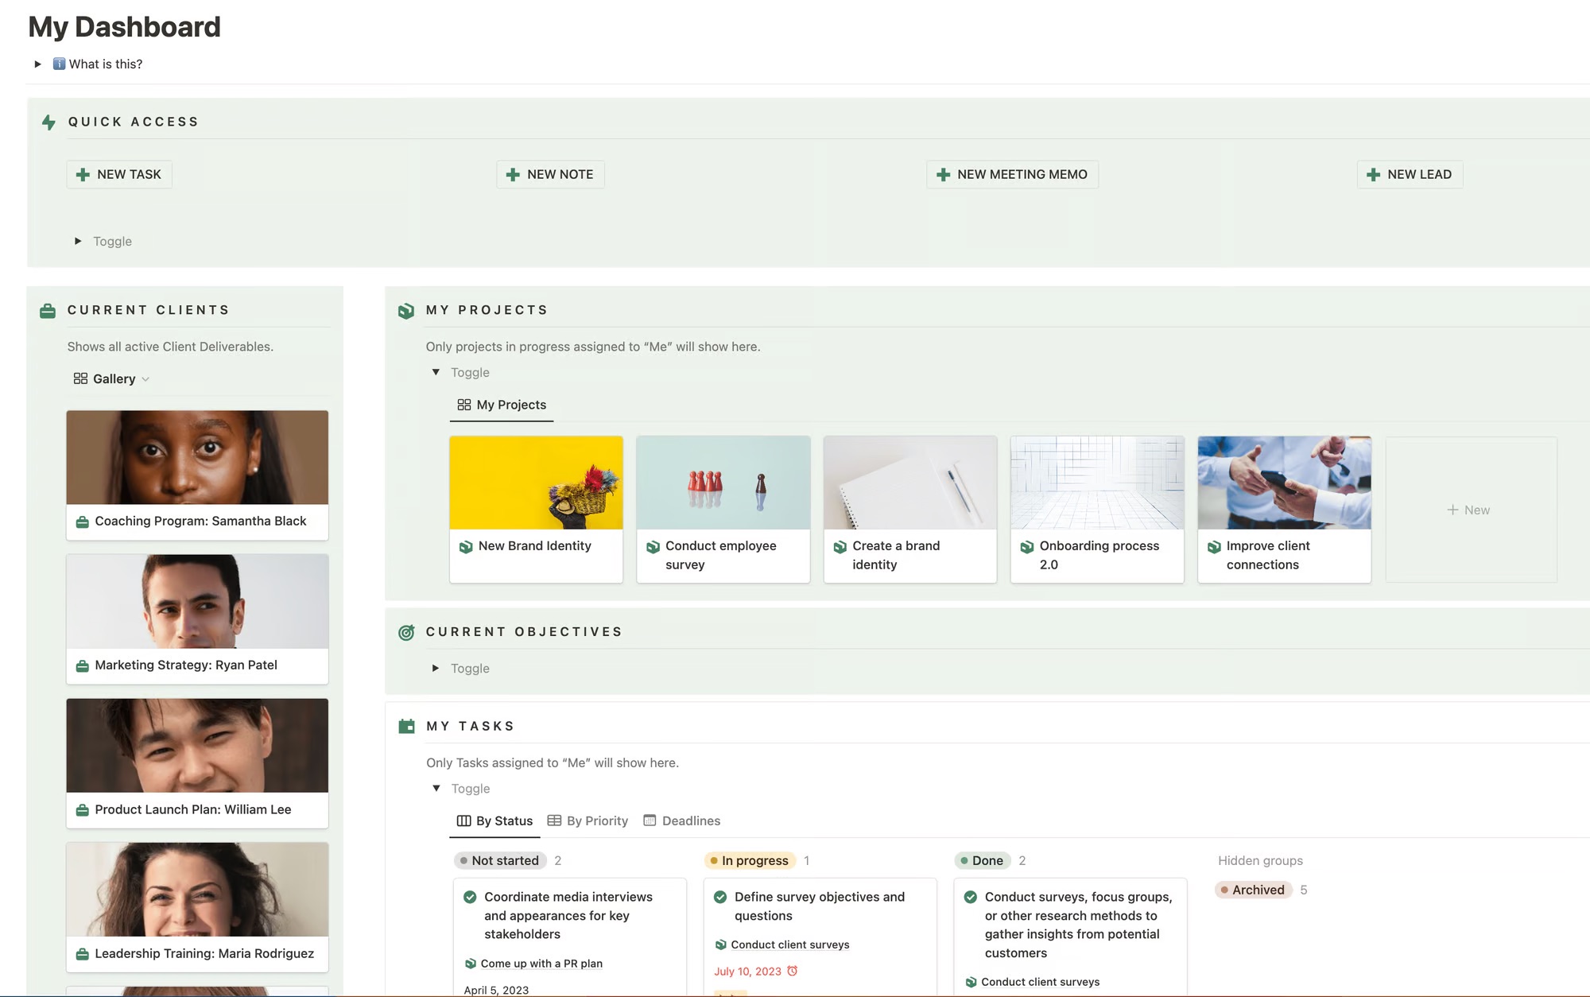This screenshot has height=997, width=1590.
Task: Click the July 10, 2023 reminder alarm icon
Action: [793, 972]
